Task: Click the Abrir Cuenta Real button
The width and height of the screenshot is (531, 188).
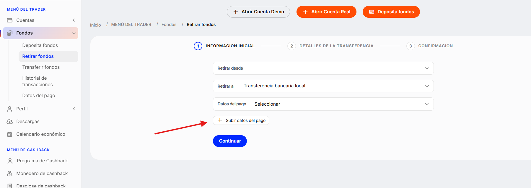Action: [326, 12]
